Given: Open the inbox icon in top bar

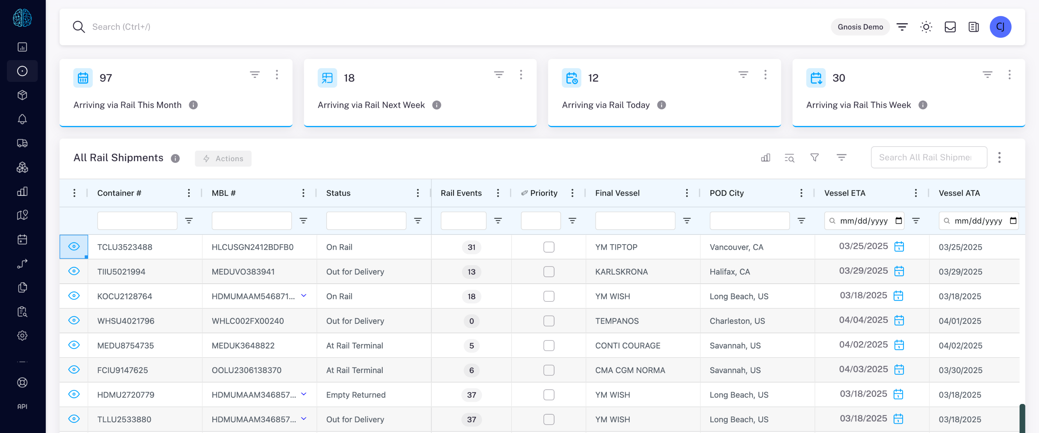Looking at the screenshot, I should (x=950, y=27).
